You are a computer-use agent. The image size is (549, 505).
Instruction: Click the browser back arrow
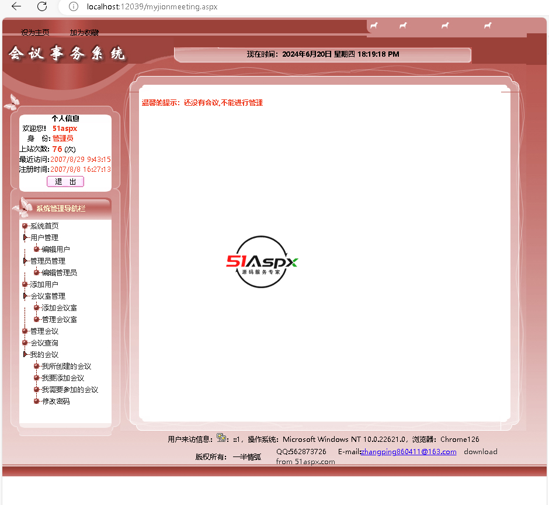point(16,6)
